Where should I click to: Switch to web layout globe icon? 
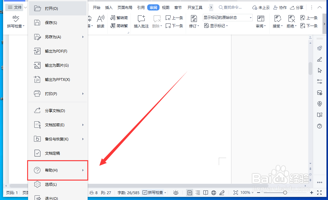point(214,193)
